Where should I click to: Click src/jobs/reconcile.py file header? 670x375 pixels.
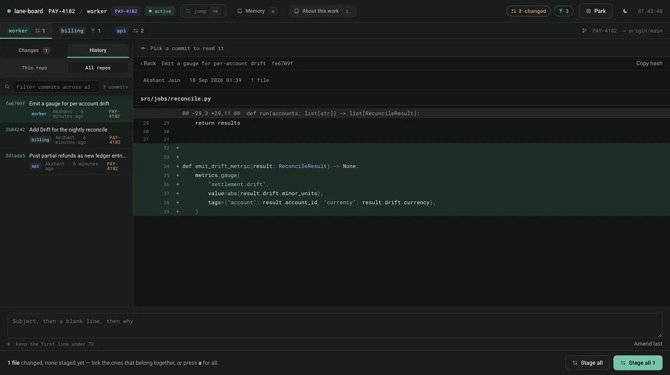[x=176, y=99]
